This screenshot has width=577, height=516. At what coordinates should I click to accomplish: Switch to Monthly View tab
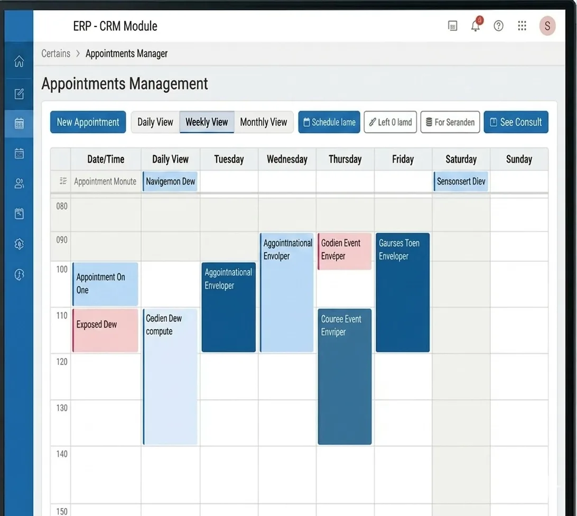(x=264, y=122)
